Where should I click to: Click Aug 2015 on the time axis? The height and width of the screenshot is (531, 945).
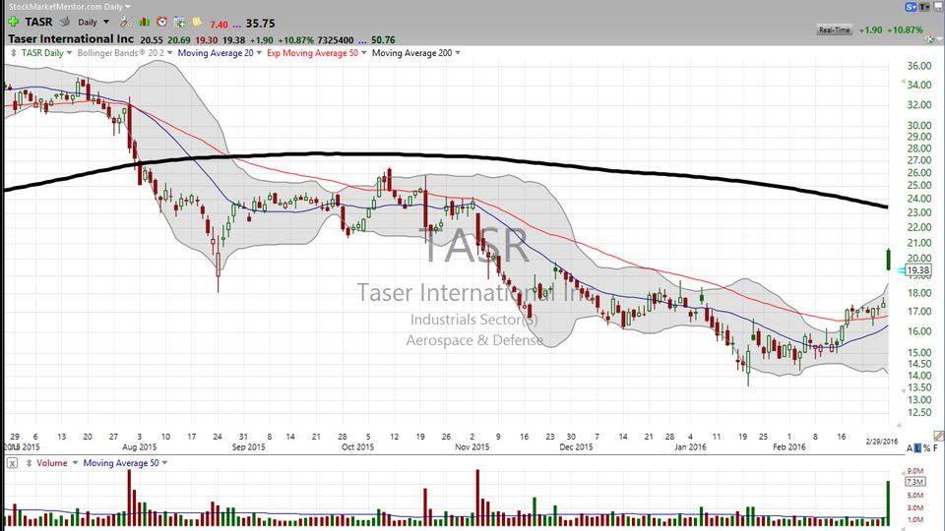pos(139,447)
